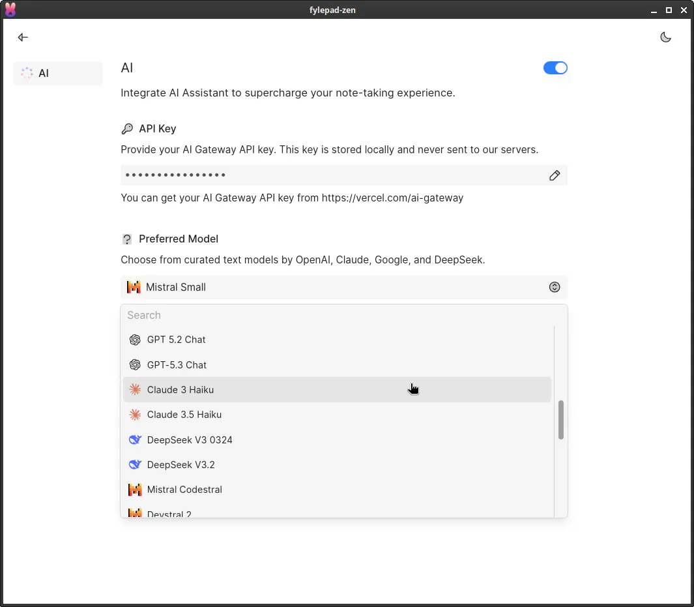Click the DeepSeek whale icon for V3 0324
Image resolution: width=694 pixels, height=607 pixels.
pyautogui.click(x=135, y=439)
